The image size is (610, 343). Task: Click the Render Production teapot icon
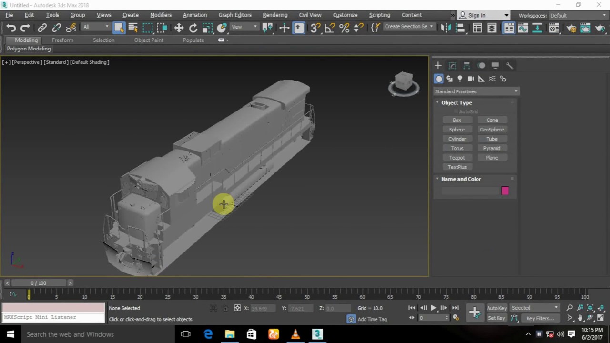pos(600,28)
